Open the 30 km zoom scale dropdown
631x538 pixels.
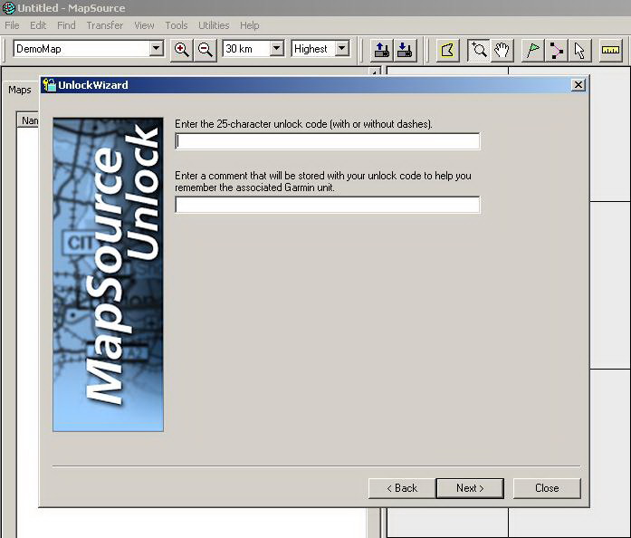coord(276,49)
